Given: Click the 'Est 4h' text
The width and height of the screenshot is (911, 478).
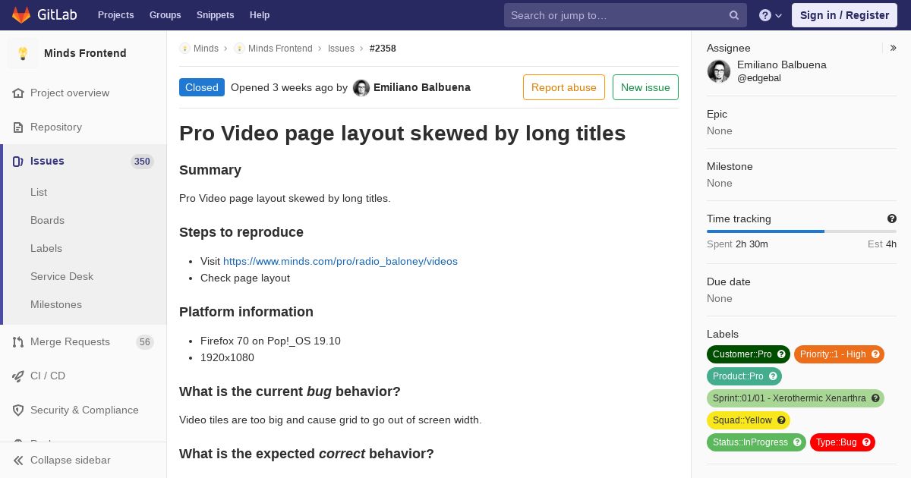Looking at the screenshot, I should [882, 244].
